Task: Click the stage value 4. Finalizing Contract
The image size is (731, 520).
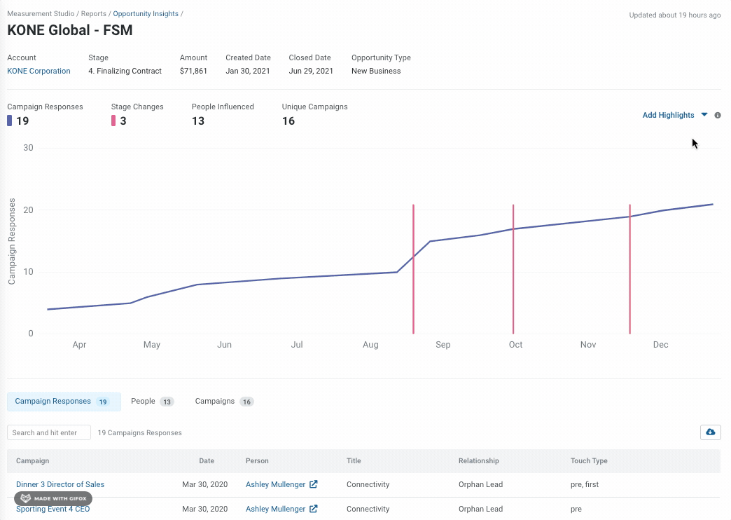Action: [125, 71]
